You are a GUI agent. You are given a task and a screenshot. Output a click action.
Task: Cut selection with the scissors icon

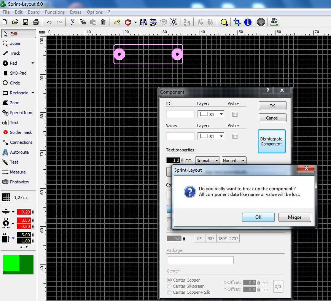click(72, 22)
